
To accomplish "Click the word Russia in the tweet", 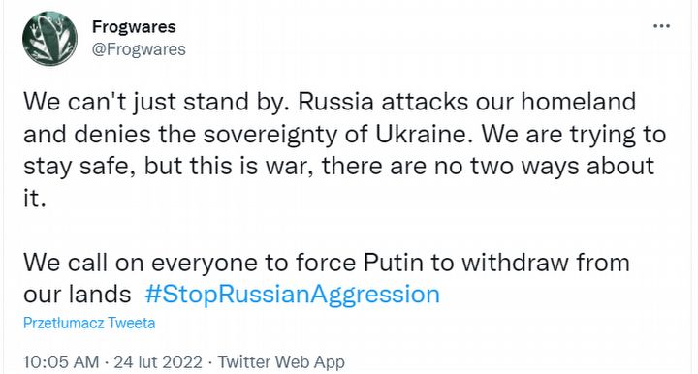I will pyautogui.click(x=335, y=102).
